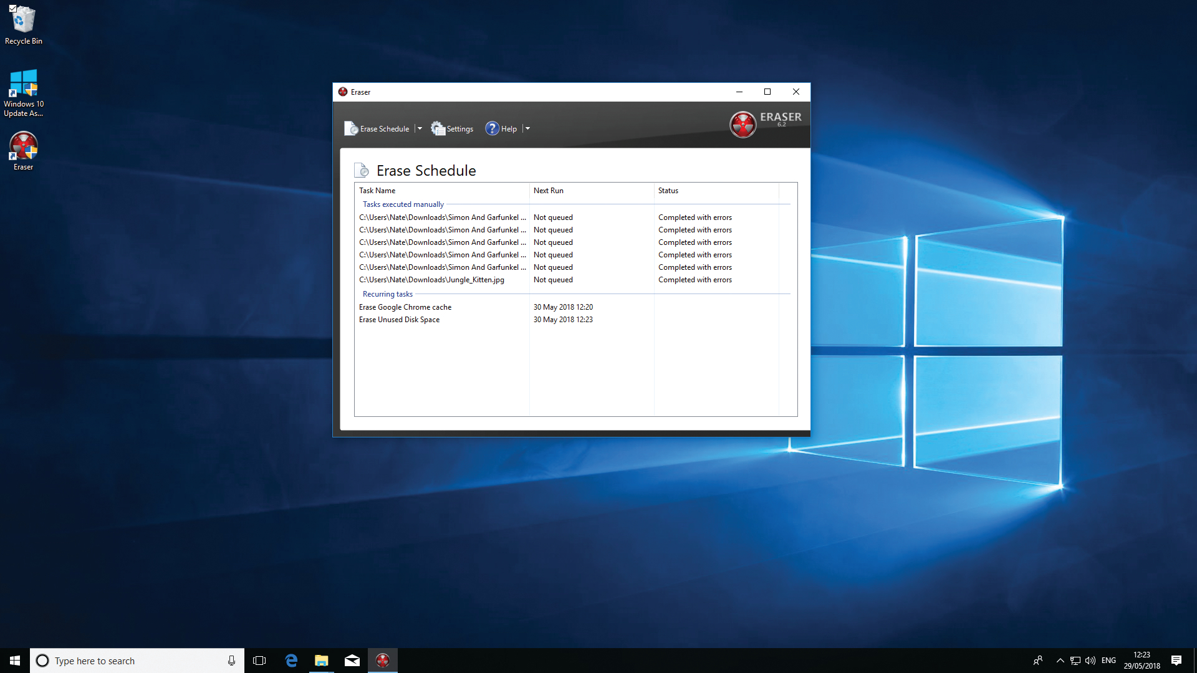Click the Windows Start menu icon
Viewport: 1197px width, 673px height.
14,660
